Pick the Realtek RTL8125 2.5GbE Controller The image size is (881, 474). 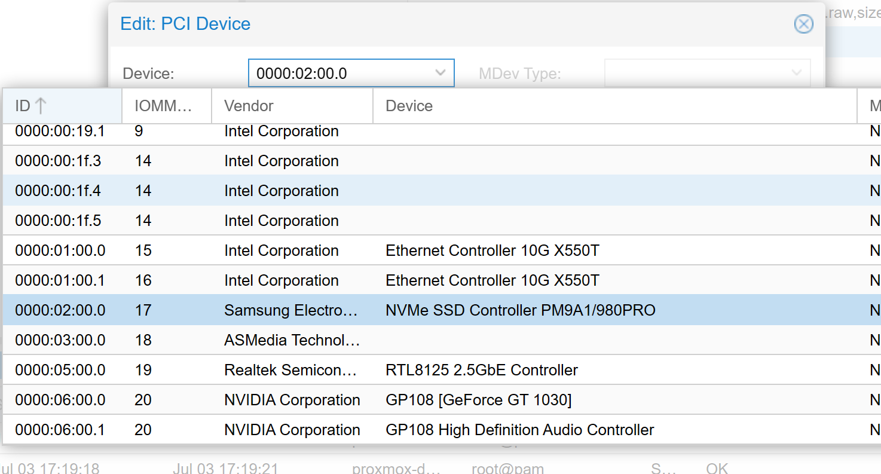coord(481,370)
